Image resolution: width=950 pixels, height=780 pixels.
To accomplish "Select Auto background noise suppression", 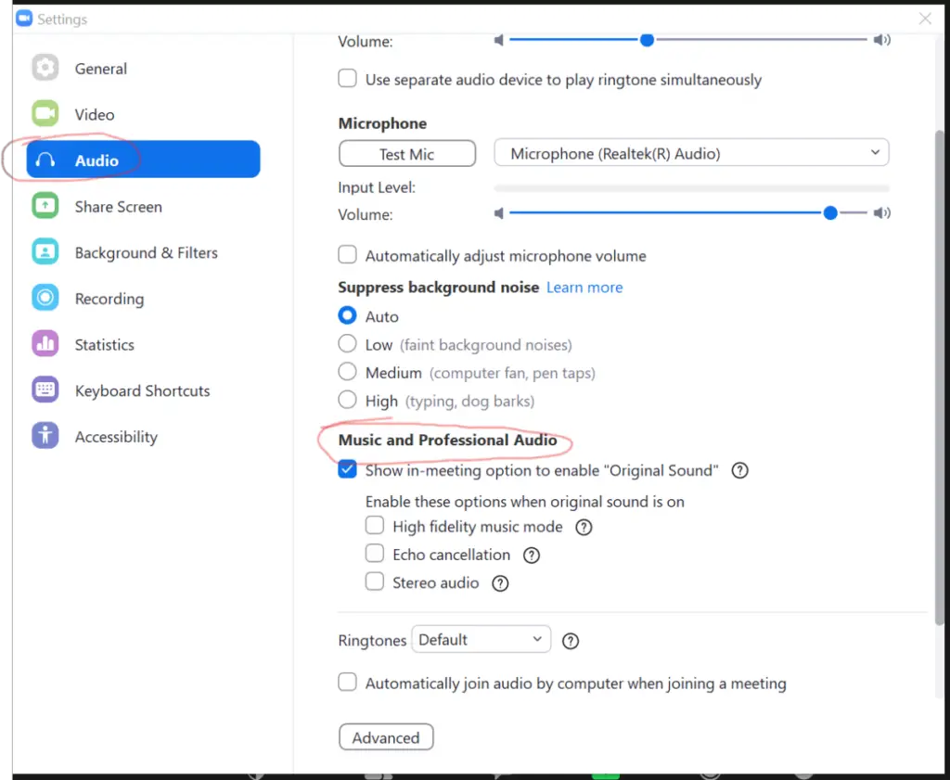I will point(347,315).
